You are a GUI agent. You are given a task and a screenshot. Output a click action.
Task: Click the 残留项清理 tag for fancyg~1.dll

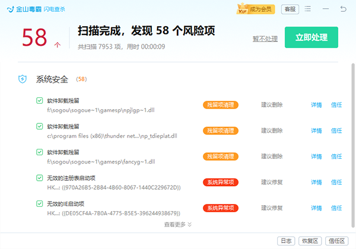coord(221,157)
